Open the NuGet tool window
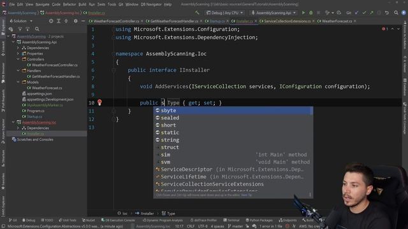 [89, 220]
